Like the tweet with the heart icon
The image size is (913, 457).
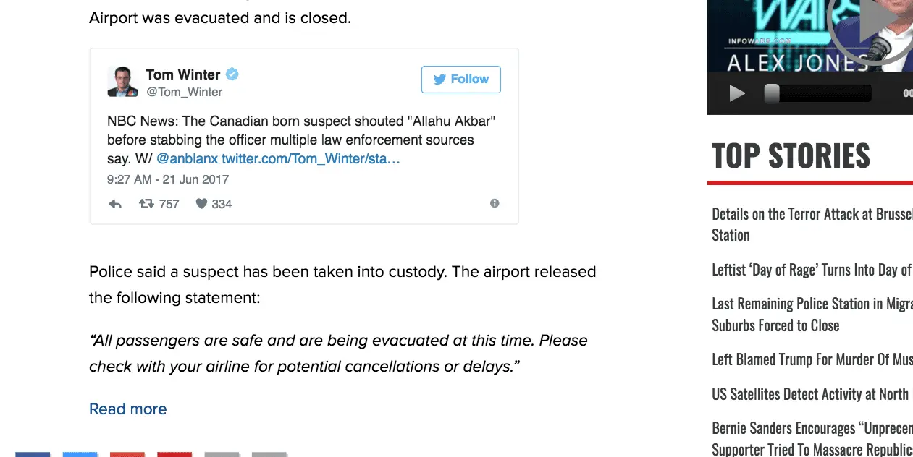tap(202, 204)
